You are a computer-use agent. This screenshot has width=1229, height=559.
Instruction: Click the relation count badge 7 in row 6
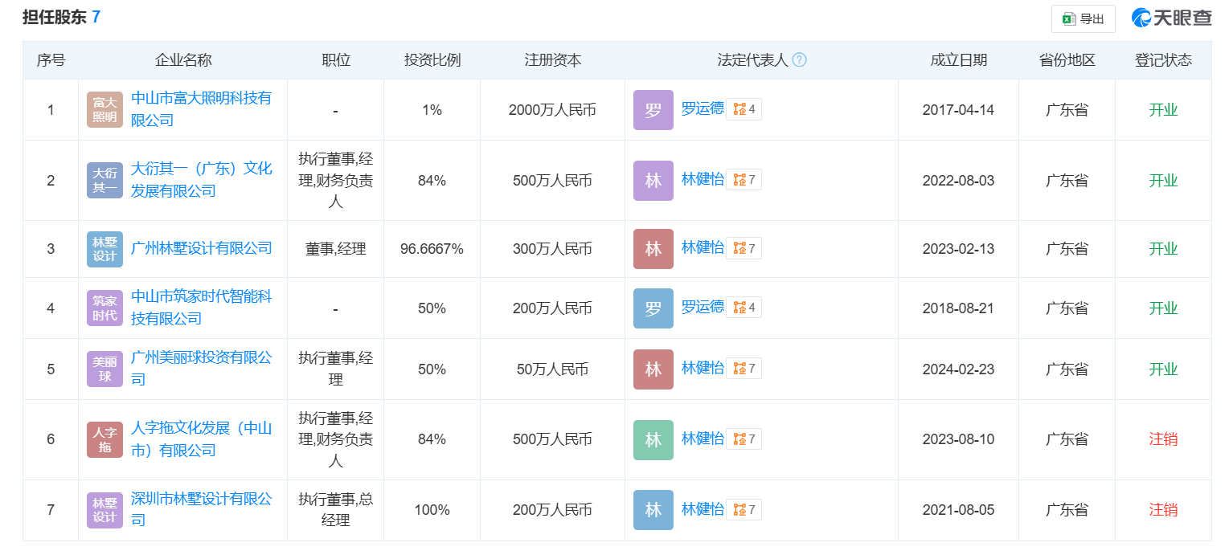(744, 439)
